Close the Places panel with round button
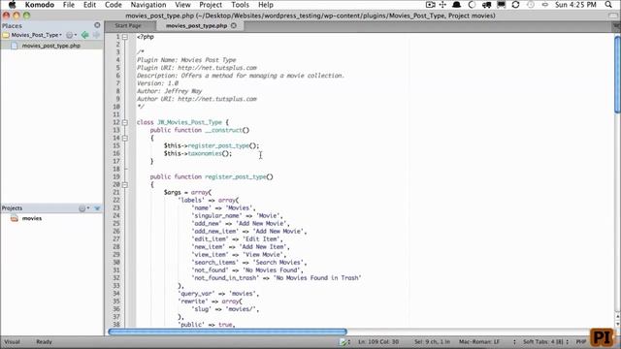 click(x=97, y=25)
